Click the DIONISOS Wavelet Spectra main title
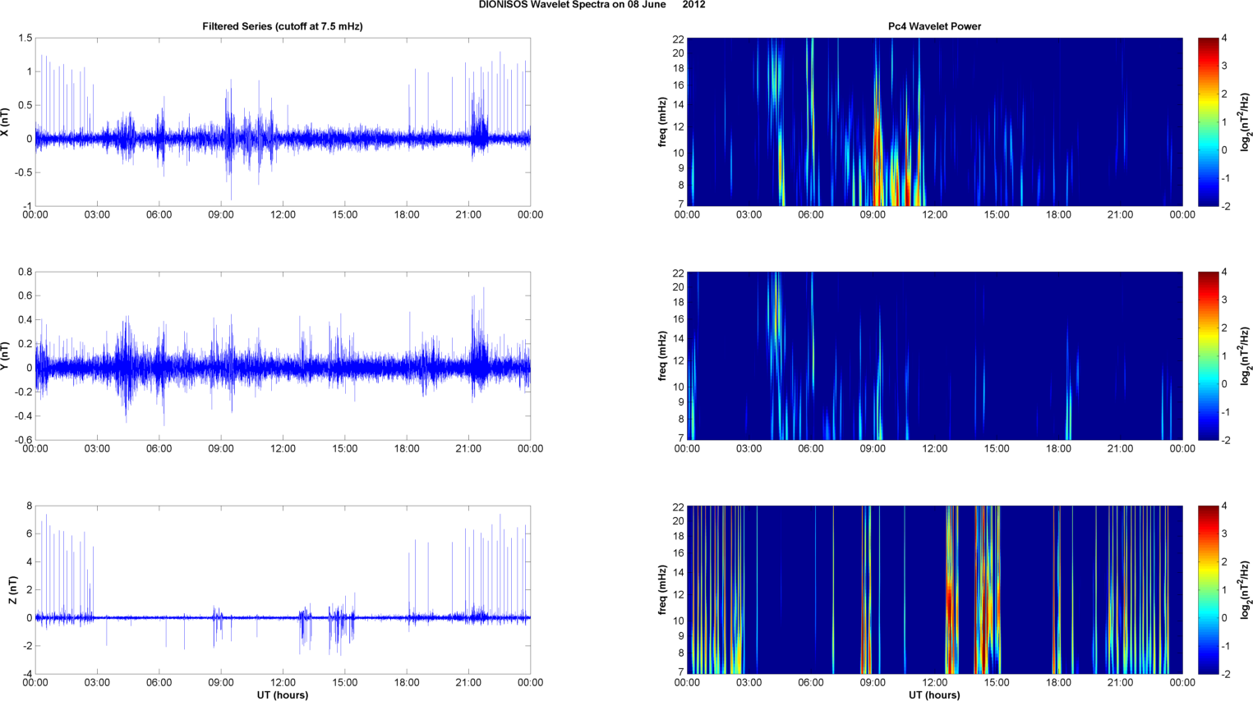The height and width of the screenshot is (701, 1253). point(592,5)
